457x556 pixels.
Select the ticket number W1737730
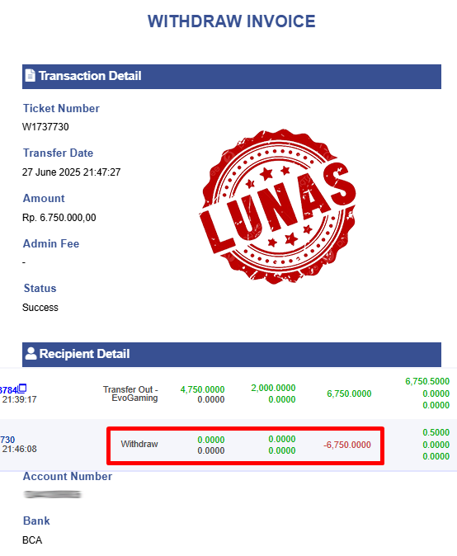click(45, 127)
